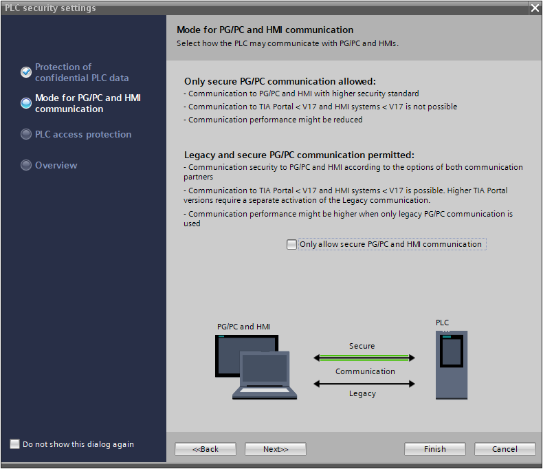Enable Only allow secure PG/PC and HMI communication
Viewport: 543px width, 469px height.
pos(291,245)
